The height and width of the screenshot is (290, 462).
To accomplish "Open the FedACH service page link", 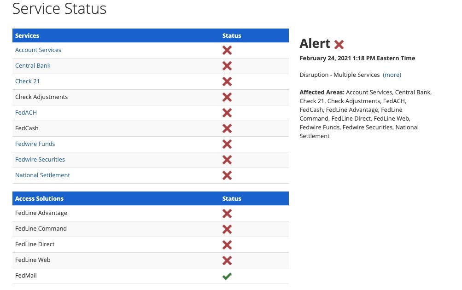I will (26, 113).
